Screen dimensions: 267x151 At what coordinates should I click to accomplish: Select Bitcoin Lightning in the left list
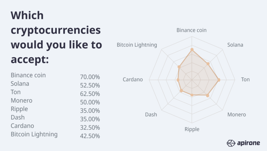point(34,134)
